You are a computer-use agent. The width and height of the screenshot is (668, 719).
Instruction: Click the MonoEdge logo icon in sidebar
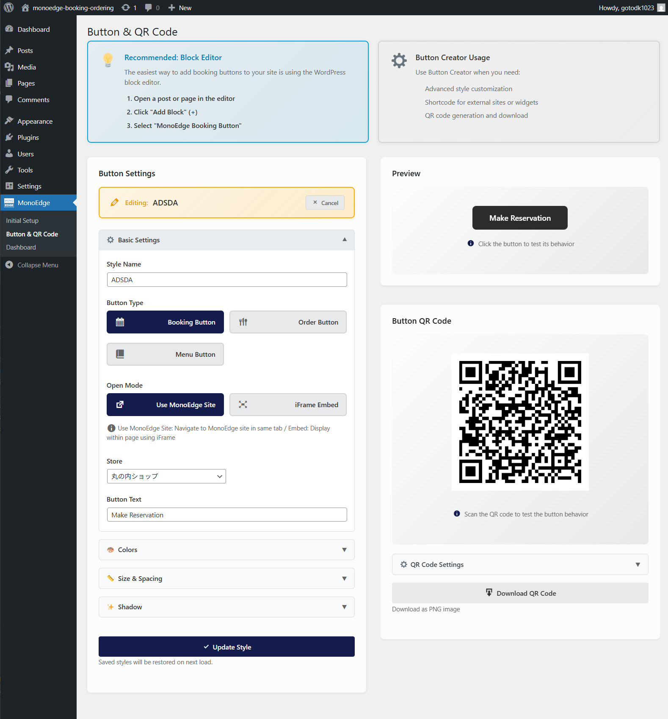point(9,203)
